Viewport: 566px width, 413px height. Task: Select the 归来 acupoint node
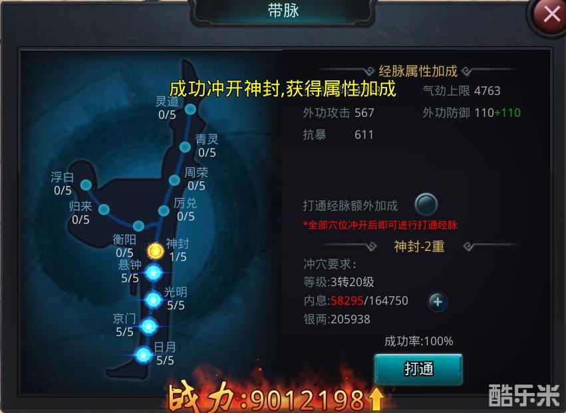[x=104, y=209]
